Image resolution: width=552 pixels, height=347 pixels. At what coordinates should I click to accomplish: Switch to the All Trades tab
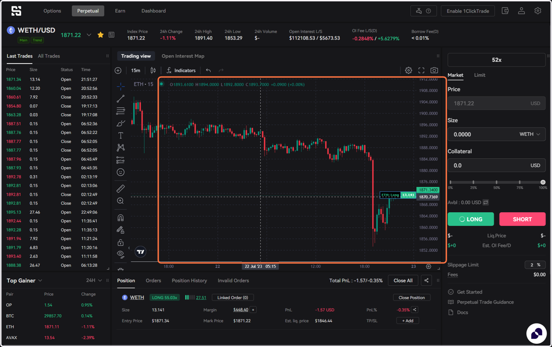(49, 56)
